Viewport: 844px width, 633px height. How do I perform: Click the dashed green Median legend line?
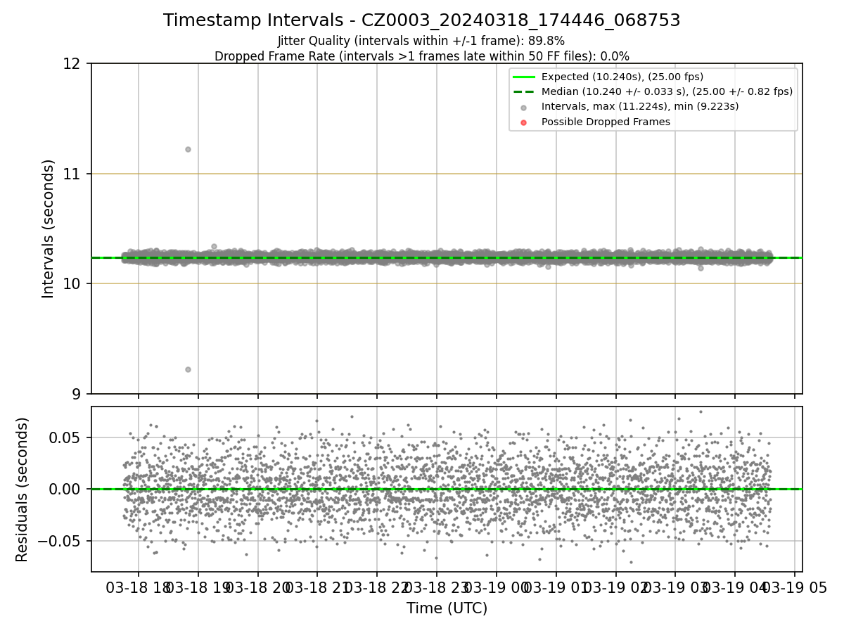pos(525,91)
